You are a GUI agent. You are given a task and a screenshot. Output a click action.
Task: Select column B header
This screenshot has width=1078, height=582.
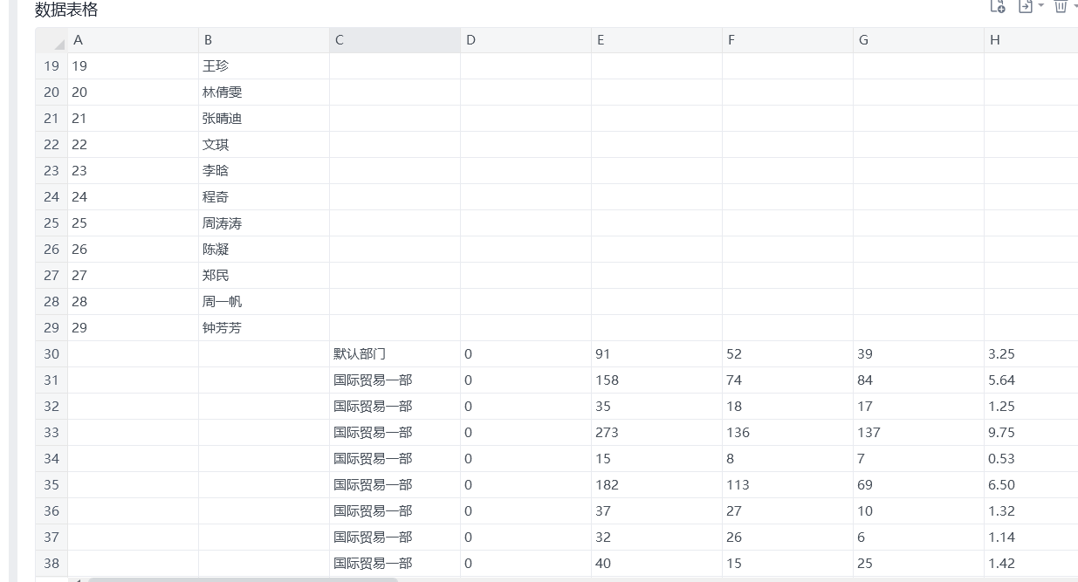pos(264,40)
